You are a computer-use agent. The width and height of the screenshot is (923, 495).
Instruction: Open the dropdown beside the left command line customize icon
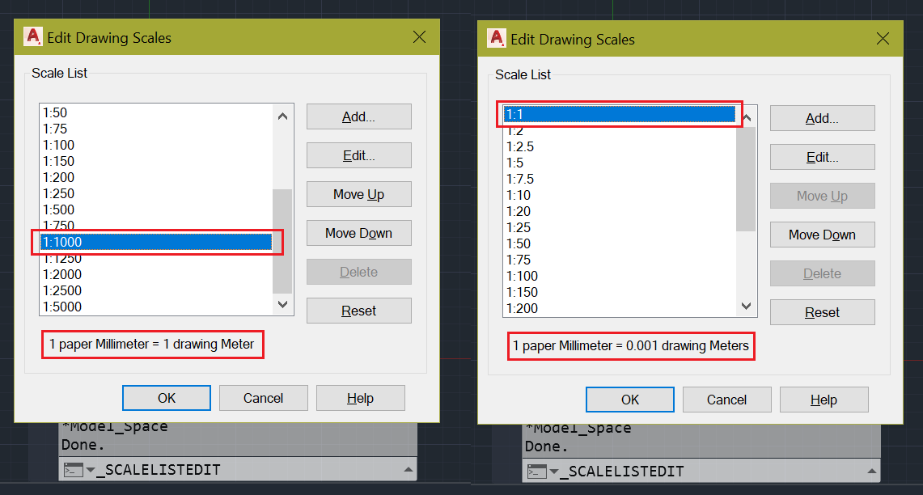[x=91, y=469]
